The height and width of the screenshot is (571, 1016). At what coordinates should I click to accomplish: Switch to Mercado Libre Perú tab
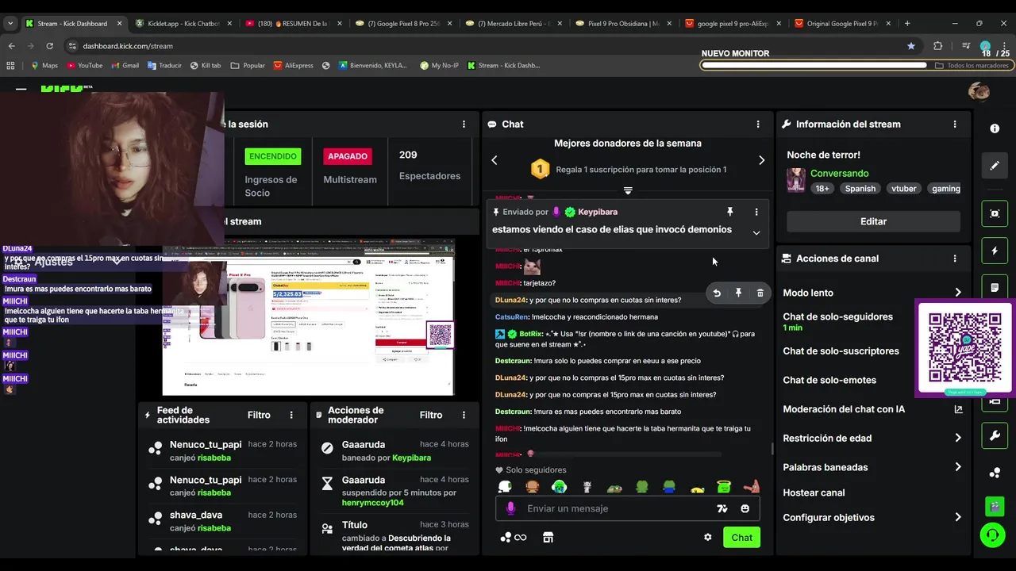coord(512,24)
